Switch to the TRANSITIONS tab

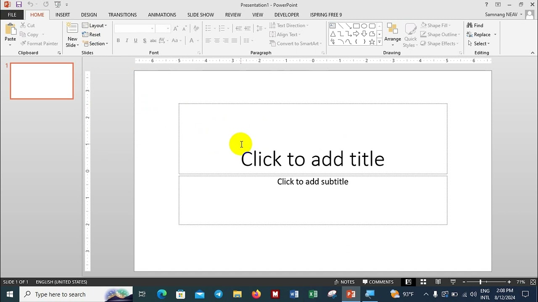(122, 15)
